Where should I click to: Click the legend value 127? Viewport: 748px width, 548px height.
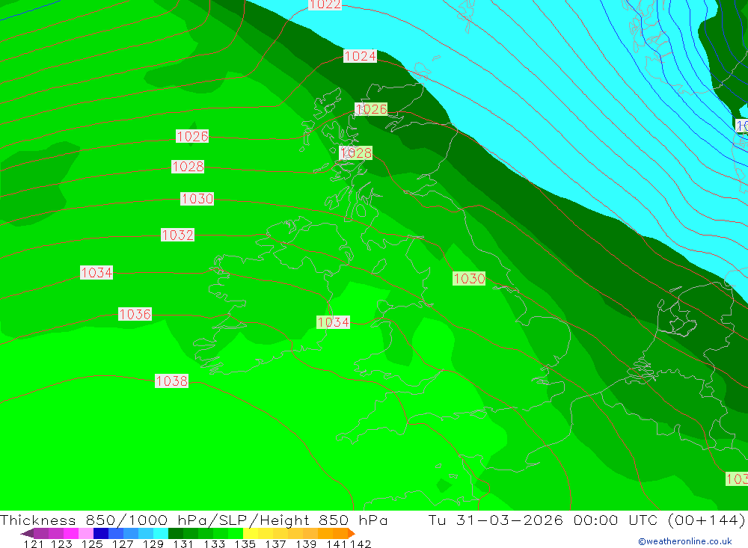click(x=123, y=544)
